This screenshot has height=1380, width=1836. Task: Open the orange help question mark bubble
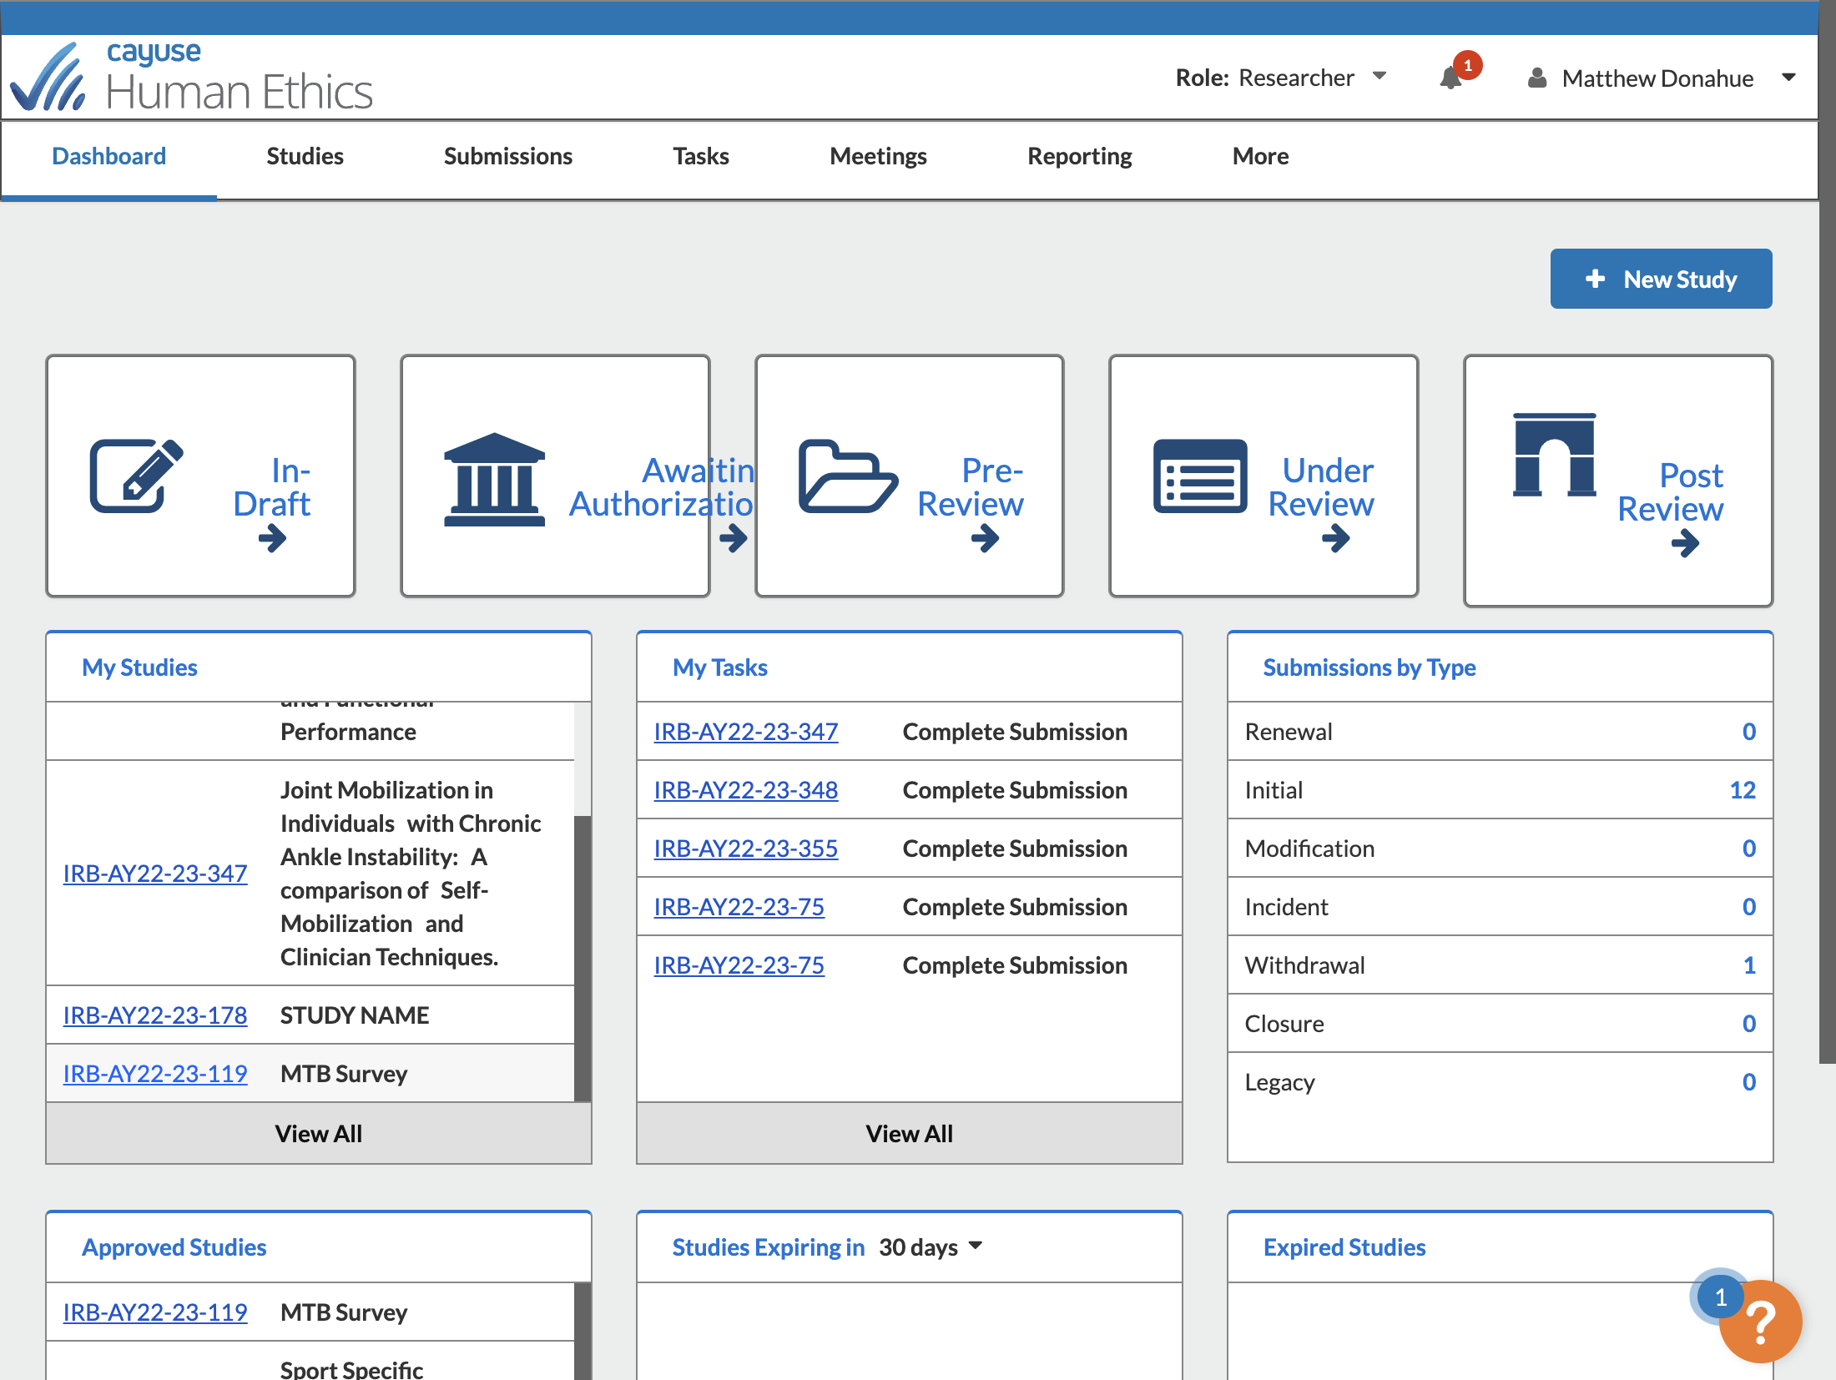click(1760, 1322)
